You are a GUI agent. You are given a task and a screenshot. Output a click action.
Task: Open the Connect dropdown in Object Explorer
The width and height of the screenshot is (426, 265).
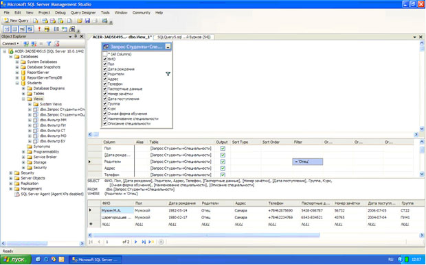pos(10,44)
